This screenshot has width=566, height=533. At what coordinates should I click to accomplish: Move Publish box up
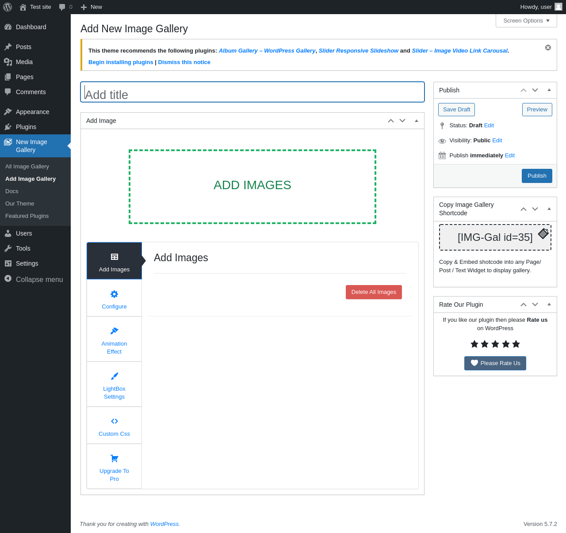[524, 90]
